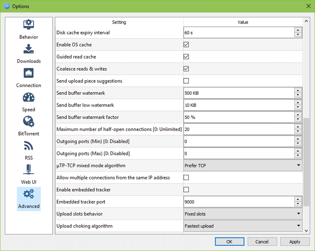
Task: Open Upload slots behavior dropdown
Action: (243, 214)
